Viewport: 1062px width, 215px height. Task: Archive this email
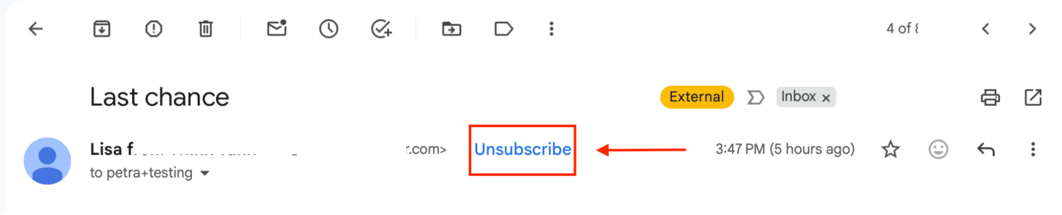(x=101, y=29)
